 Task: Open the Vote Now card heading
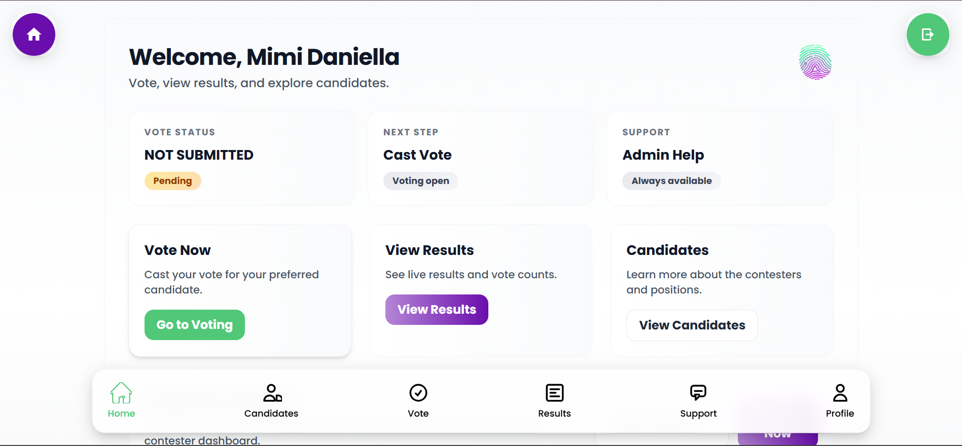[177, 250]
